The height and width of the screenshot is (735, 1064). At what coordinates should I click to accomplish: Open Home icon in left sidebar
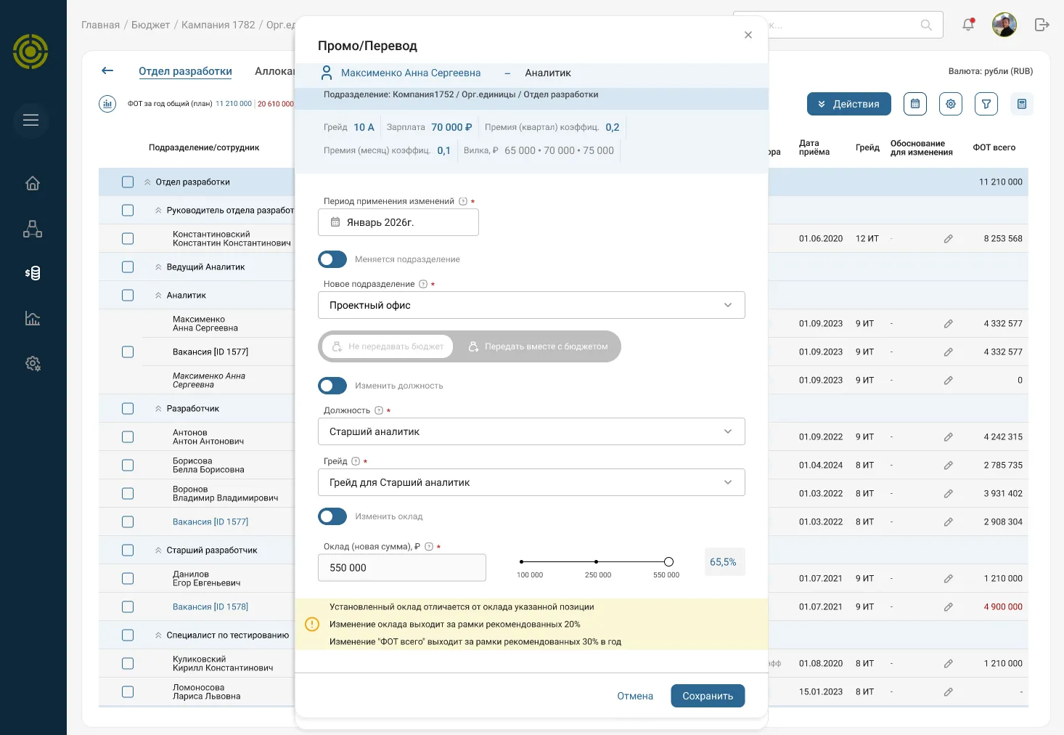tap(33, 183)
